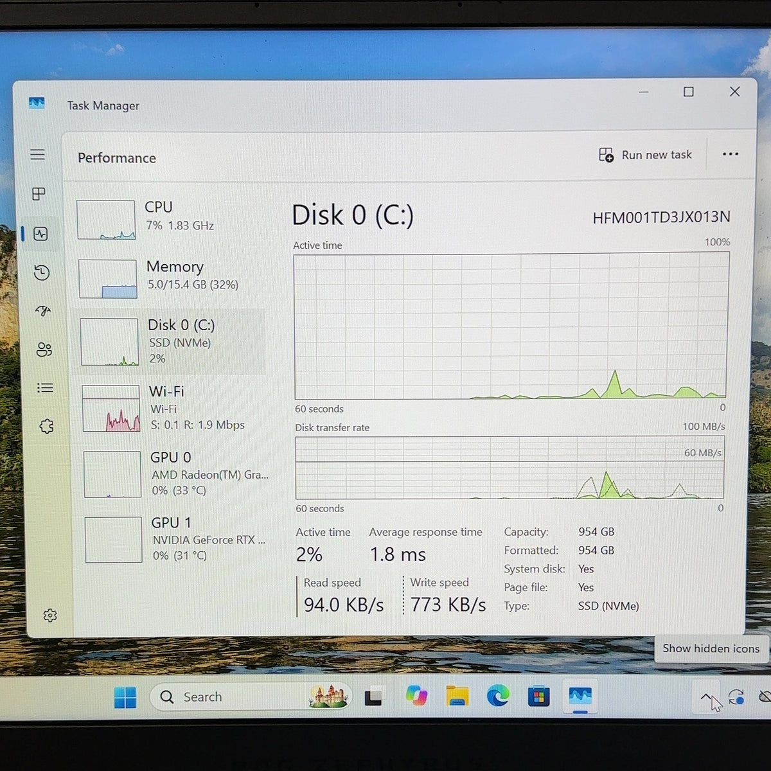This screenshot has height=771, width=771.
Task: Select the GPU 0 AMD Radeon entry
Action: [175, 474]
